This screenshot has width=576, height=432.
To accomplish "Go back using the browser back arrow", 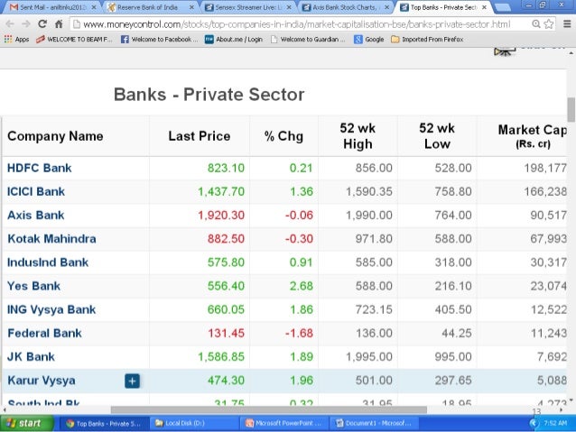I will click(x=10, y=24).
